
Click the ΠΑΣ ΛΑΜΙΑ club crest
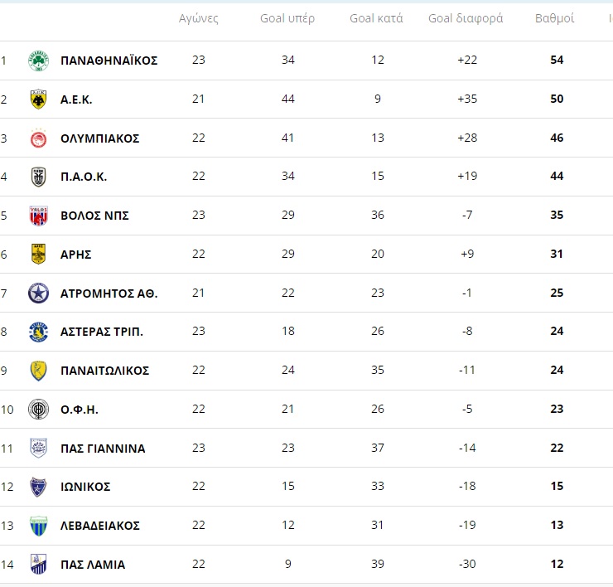(38, 565)
